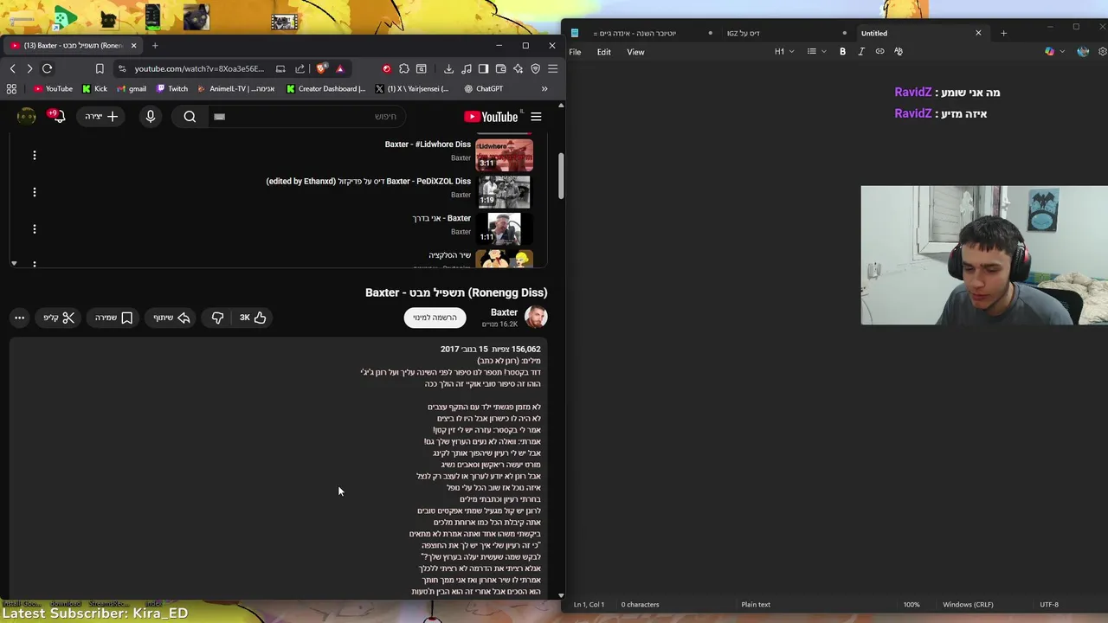Toggle bold formatting in Notepad

click(842, 52)
